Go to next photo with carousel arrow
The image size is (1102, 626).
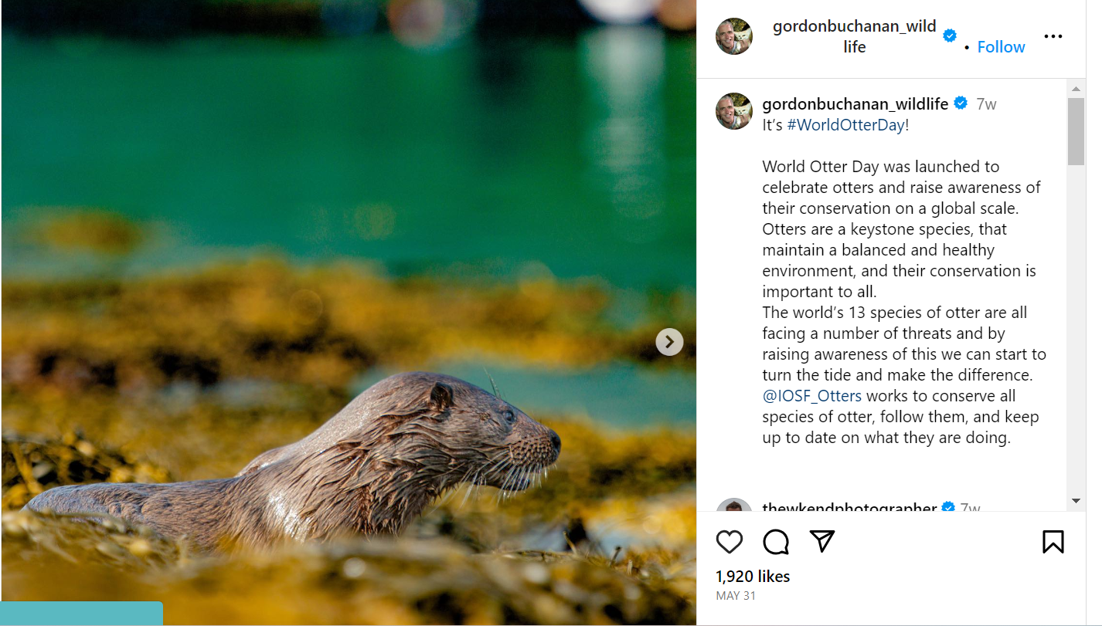[x=669, y=342]
